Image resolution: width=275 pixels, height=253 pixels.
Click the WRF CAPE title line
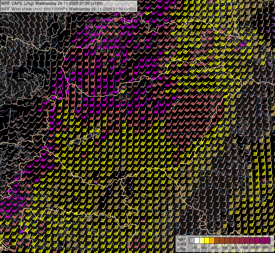pyautogui.click(x=52, y=3)
